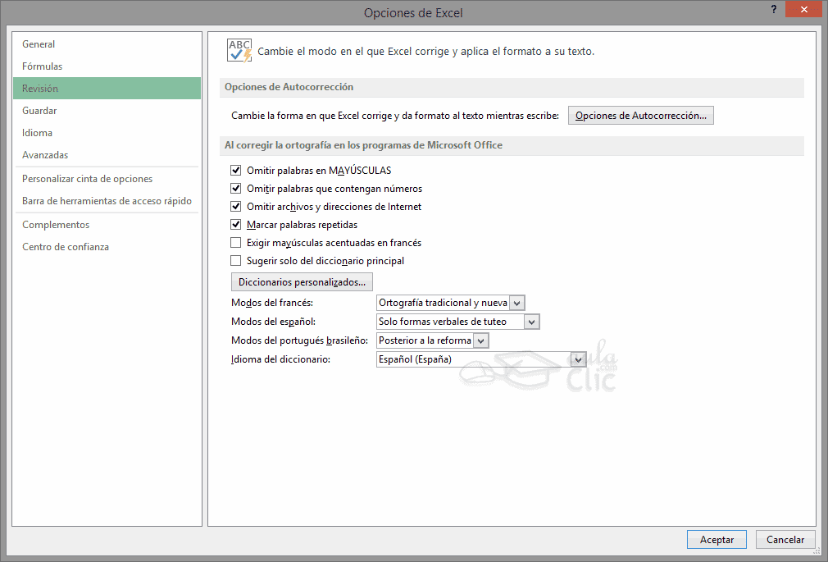Select the Guardar category in sidebar

click(x=39, y=111)
